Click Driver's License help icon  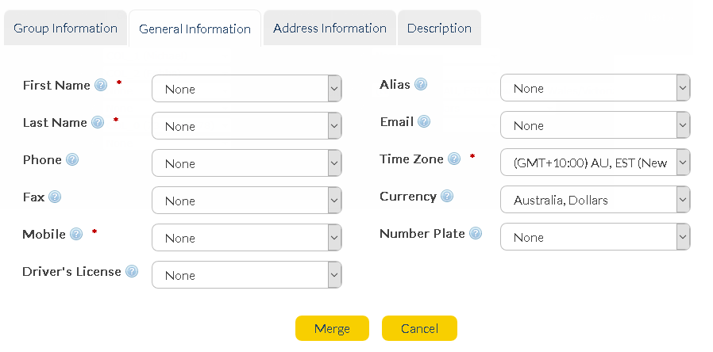[132, 272]
